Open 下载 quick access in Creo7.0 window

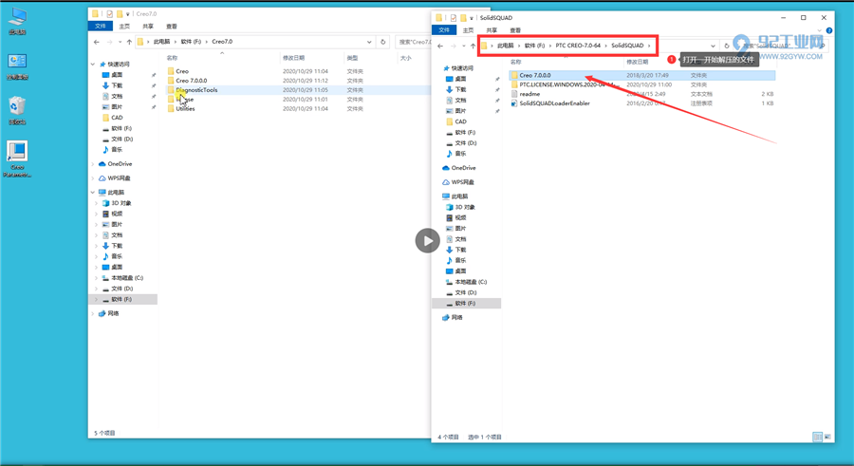[117, 85]
